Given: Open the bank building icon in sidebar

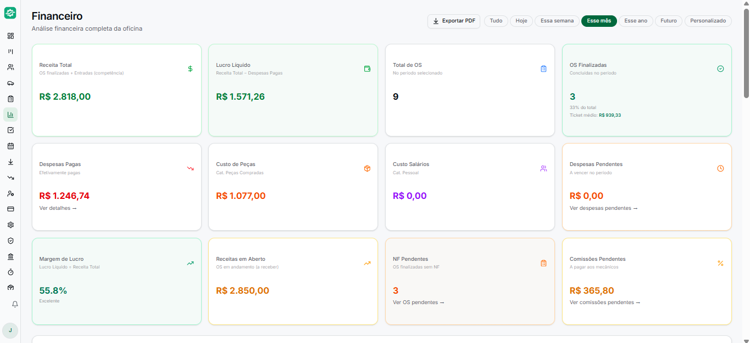Looking at the screenshot, I should (x=10, y=256).
